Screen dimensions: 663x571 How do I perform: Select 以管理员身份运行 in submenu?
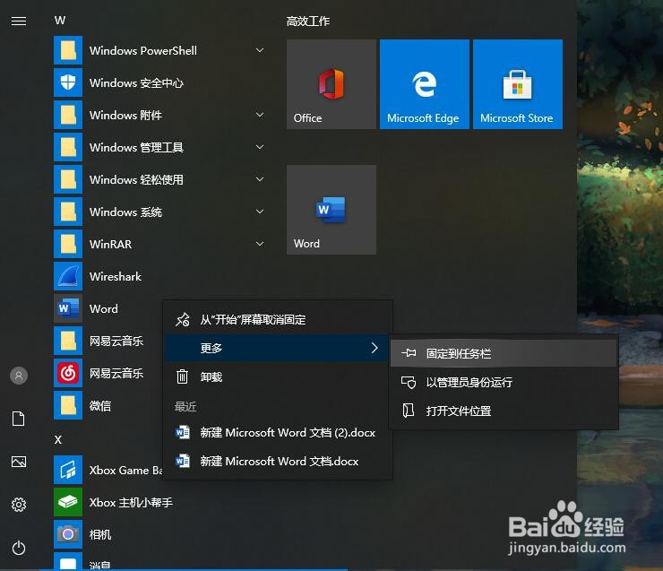coord(504,382)
